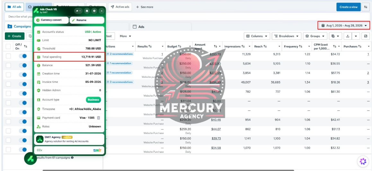Tick the select-all checkbox in table header
The height and width of the screenshot is (171, 372).
pos(8,47)
